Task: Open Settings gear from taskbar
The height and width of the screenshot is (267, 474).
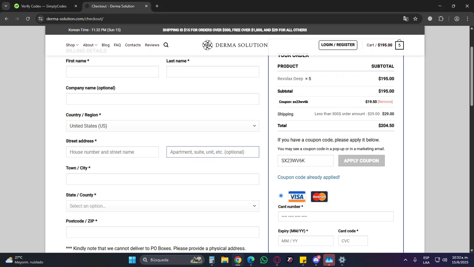Action: (342, 260)
